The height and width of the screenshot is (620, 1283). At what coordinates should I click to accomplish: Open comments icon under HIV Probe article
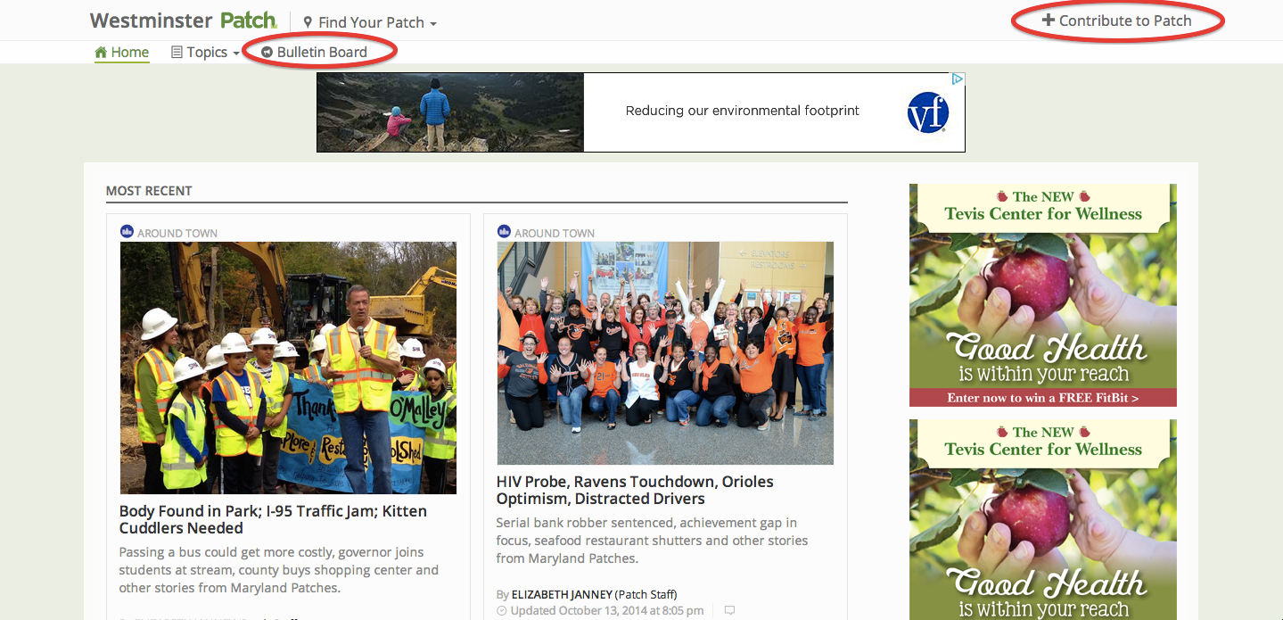pos(729,611)
